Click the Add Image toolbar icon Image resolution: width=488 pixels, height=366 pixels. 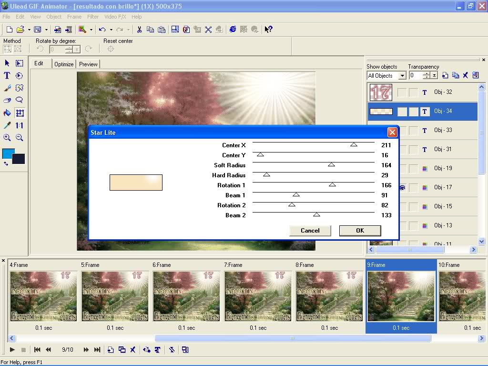click(58, 30)
